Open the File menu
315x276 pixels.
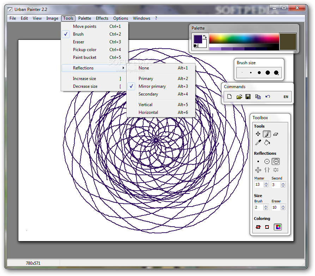(13, 18)
